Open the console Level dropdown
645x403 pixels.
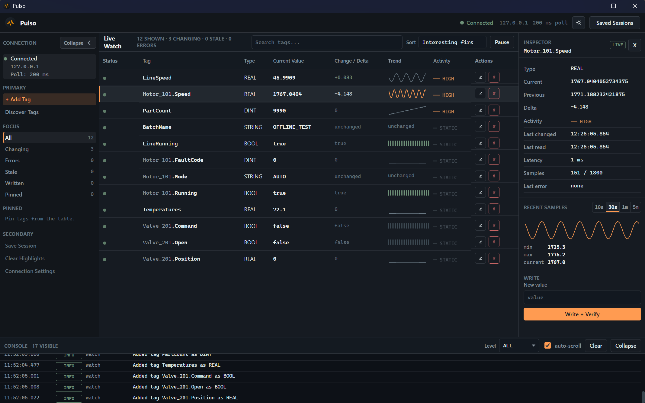pos(519,346)
